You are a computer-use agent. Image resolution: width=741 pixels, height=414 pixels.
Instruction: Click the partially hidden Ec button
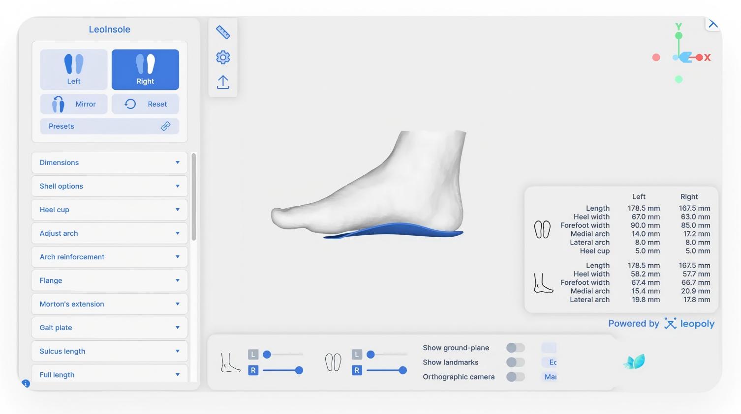pos(549,362)
